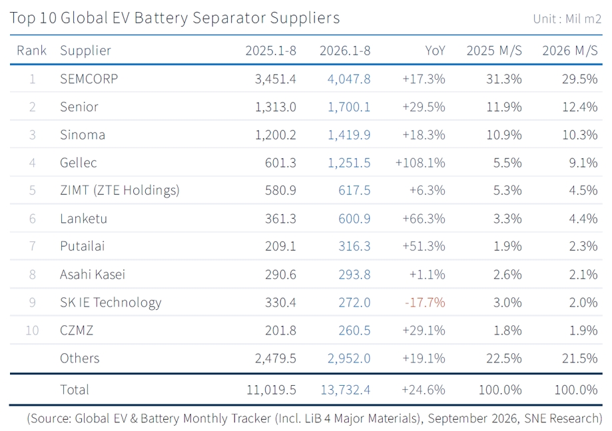Select the YoY column header
This screenshot has width=612, height=431.
435,51
